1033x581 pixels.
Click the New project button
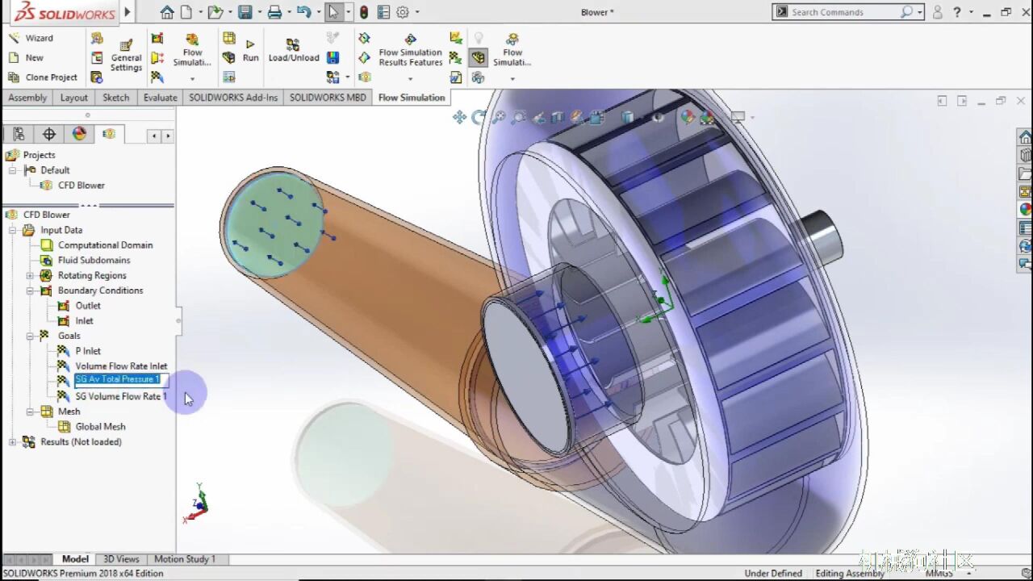tap(26, 57)
